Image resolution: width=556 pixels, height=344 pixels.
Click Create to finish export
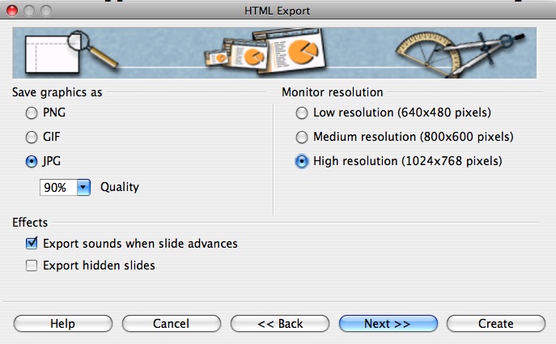click(496, 323)
